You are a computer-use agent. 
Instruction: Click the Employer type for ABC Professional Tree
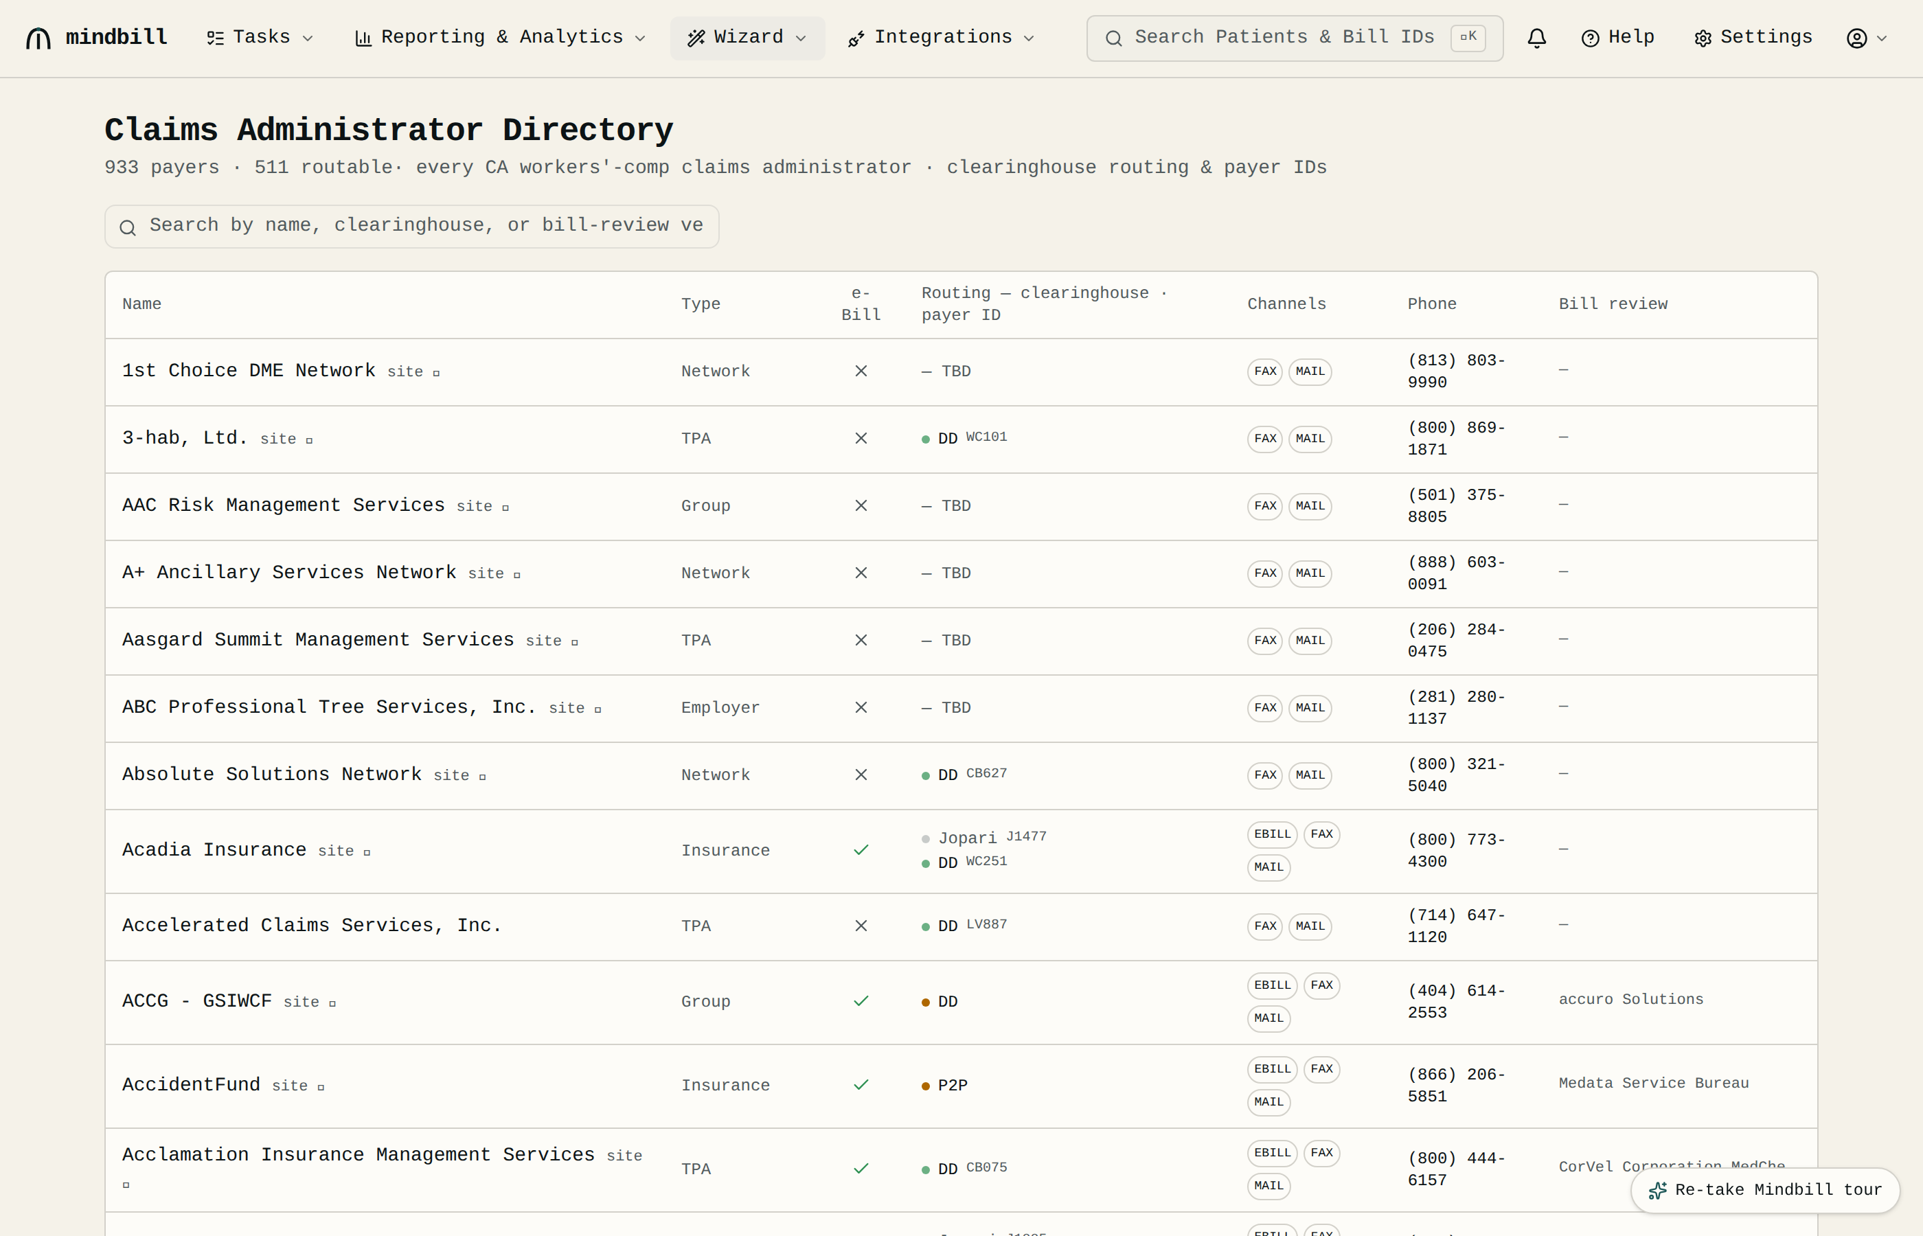click(720, 708)
